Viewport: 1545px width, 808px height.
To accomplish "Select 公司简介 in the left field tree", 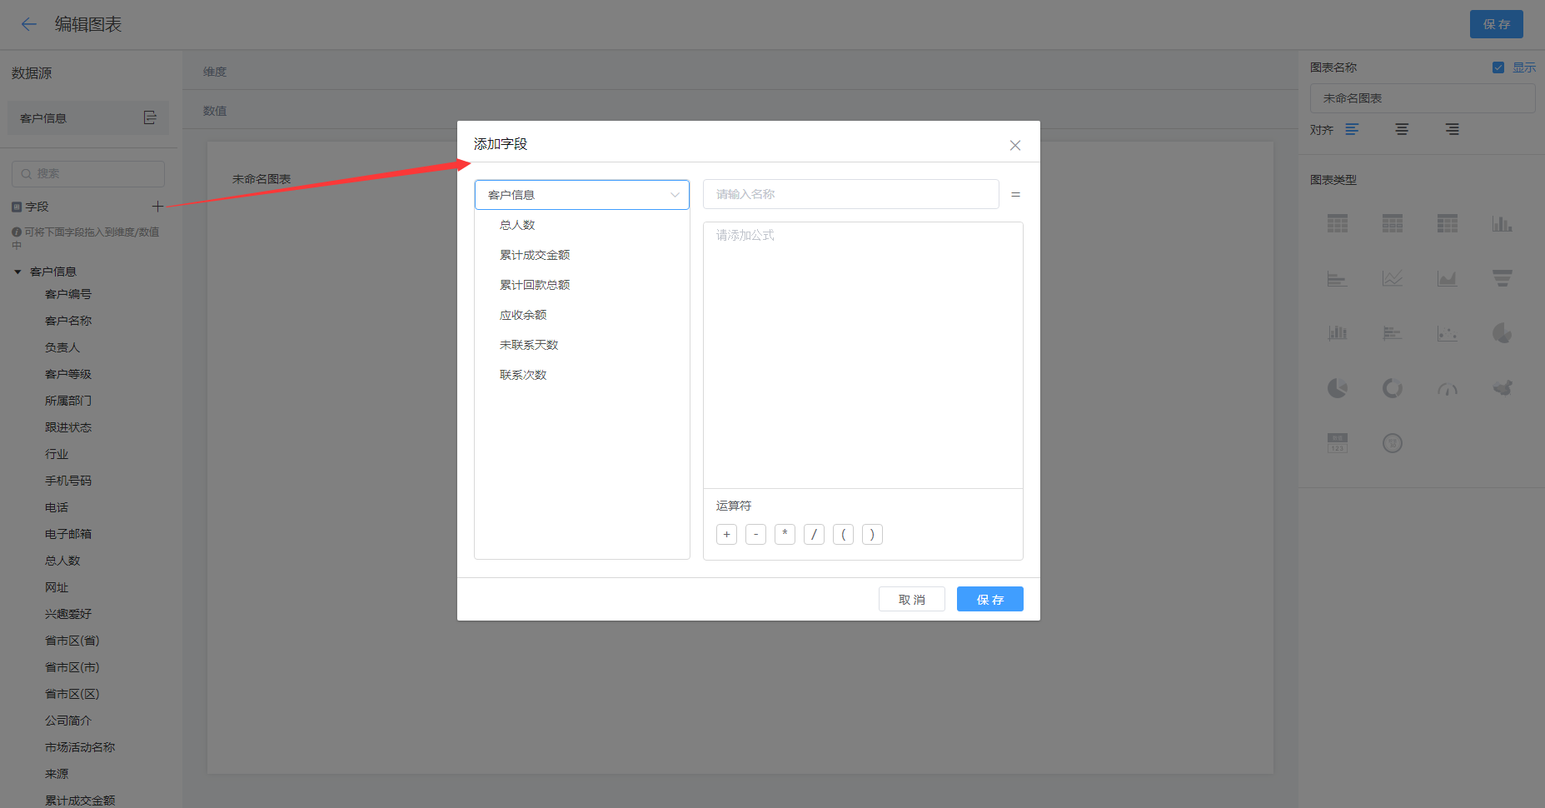I will click(x=68, y=721).
